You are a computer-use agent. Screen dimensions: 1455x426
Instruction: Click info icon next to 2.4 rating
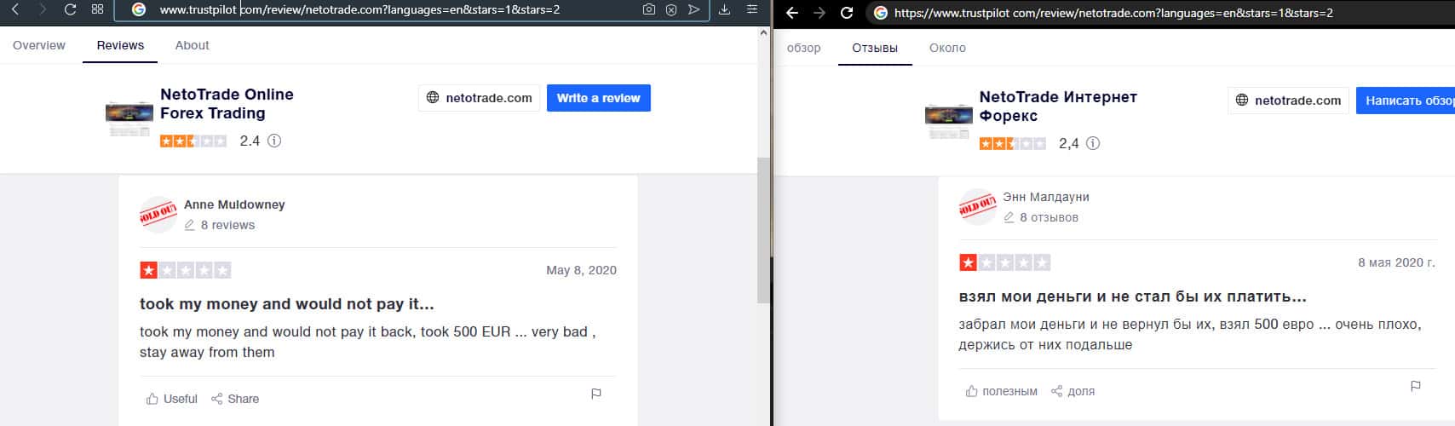274,141
